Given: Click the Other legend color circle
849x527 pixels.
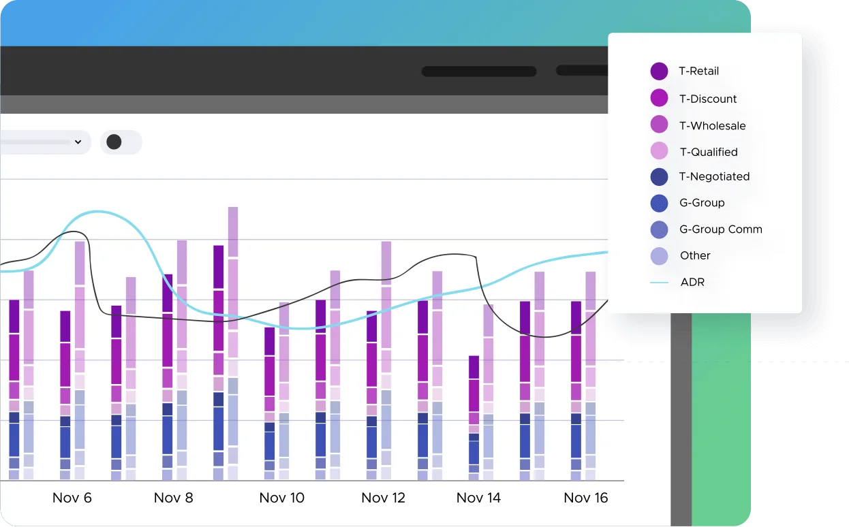Looking at the screenshot, I should (659, 256).
